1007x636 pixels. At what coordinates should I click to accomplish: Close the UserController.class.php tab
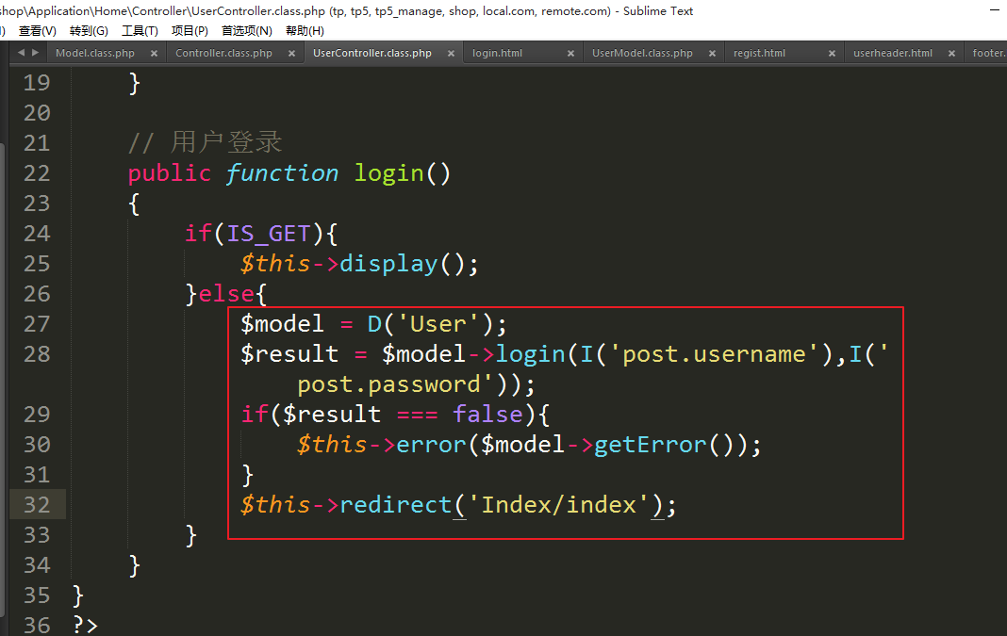452,54
